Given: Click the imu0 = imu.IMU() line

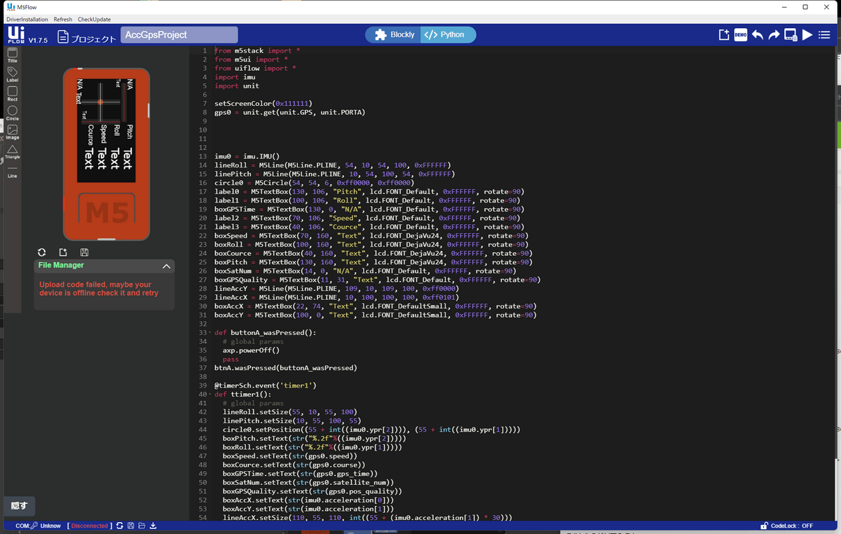Looking at the screenshot, I should coord(247,156).
